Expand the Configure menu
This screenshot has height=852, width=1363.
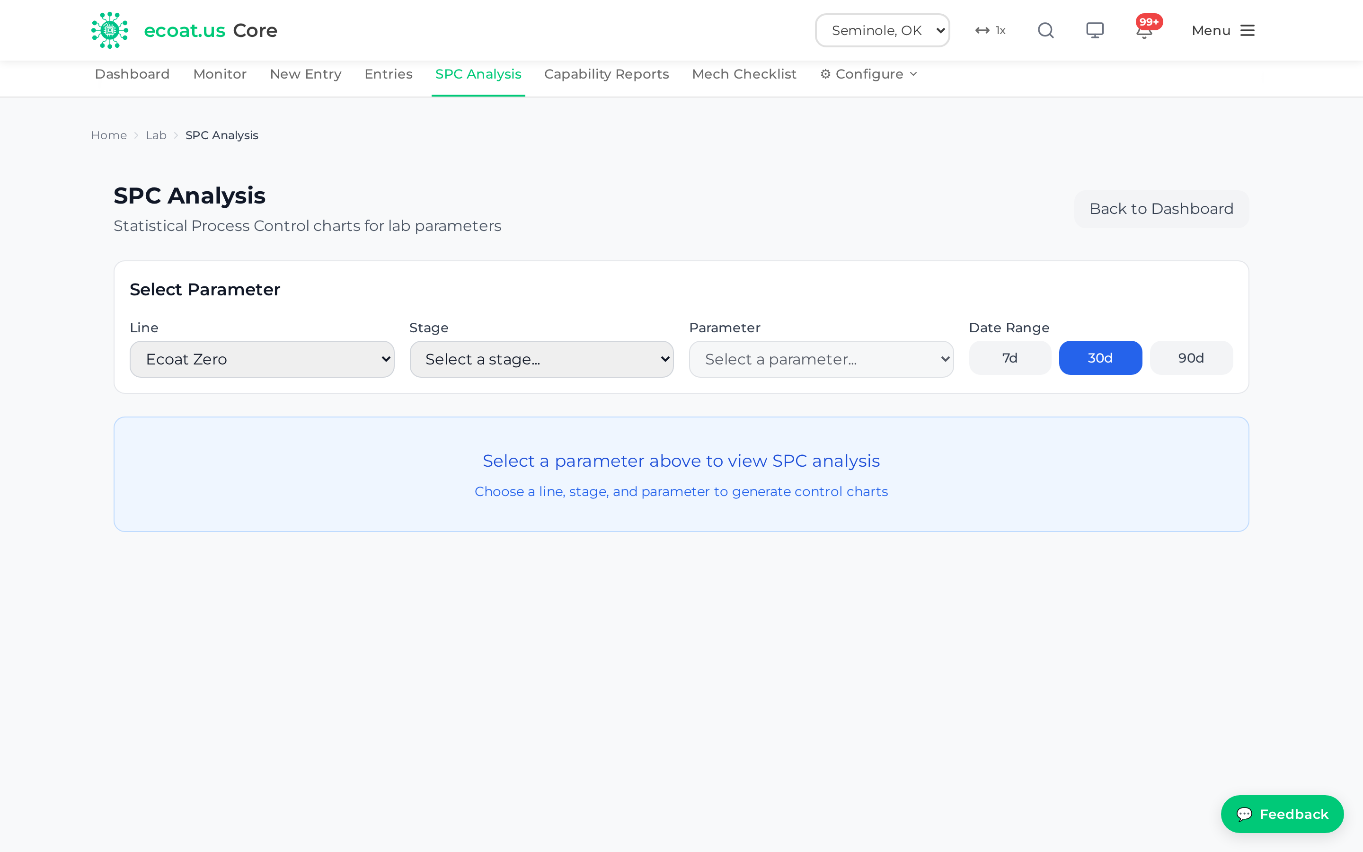click(x=868, y=74)
